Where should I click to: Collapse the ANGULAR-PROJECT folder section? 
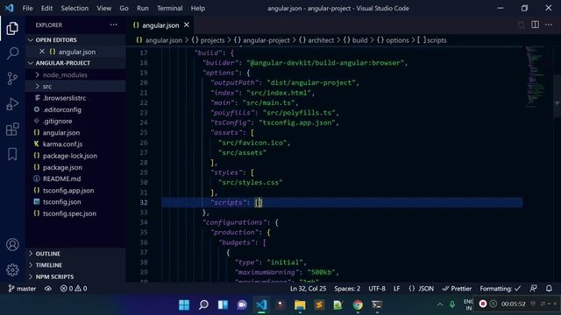[x=75, y=63]
